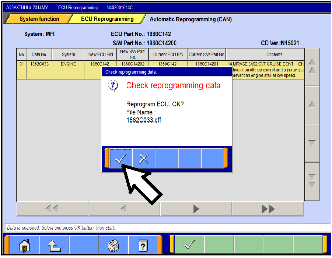This screenshot has height=258, width=332.
Task: Go to previous page with left arrow
Action: [x=124, y=209]
